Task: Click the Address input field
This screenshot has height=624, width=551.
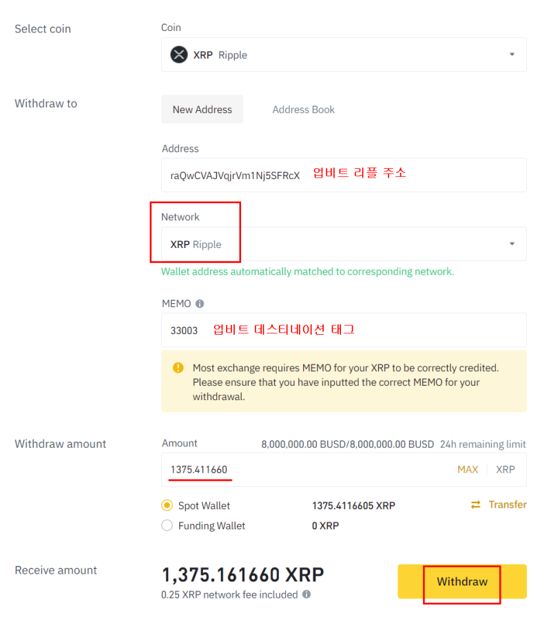Action: (344, 175)
